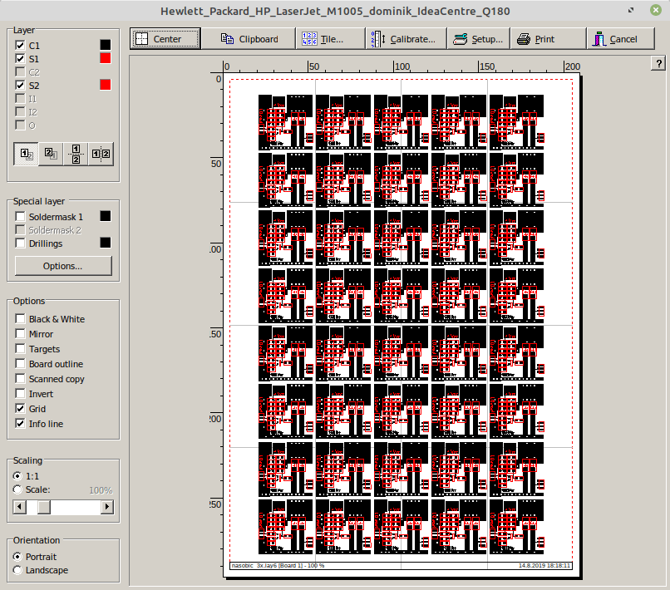Select the side-by-side '1 2' view mode

pos(101,154)
